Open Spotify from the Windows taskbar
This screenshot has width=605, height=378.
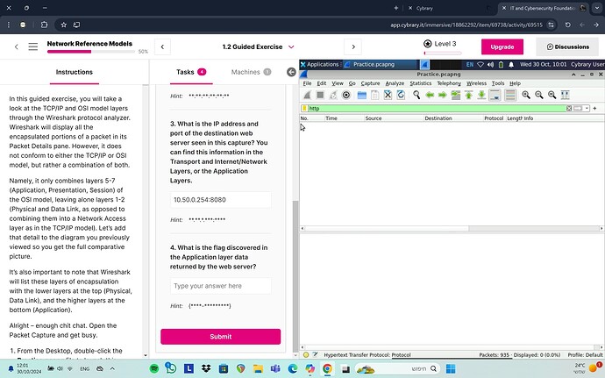pyautogui.click(x=154, y=369)
